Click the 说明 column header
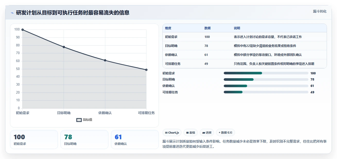This screenshot has width=337, height=159. pyautogui.click(x=237, y=28)
